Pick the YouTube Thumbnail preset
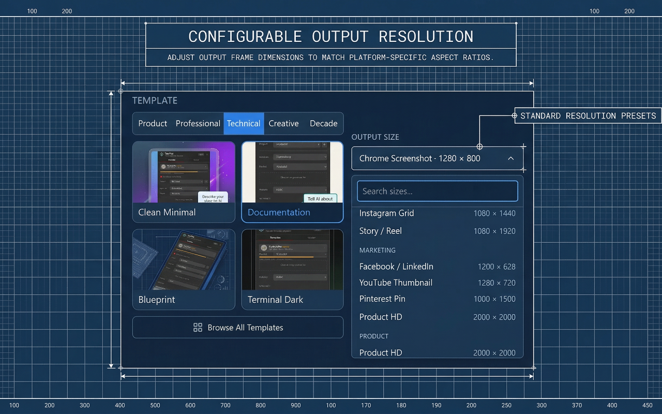This screenshot has width=662, height=414. pos(437,283)
